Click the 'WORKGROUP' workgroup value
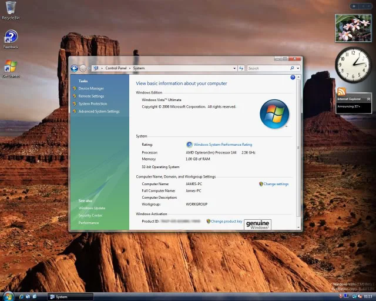The height and width of the screenshot is (301, 376). pos(197,204)
